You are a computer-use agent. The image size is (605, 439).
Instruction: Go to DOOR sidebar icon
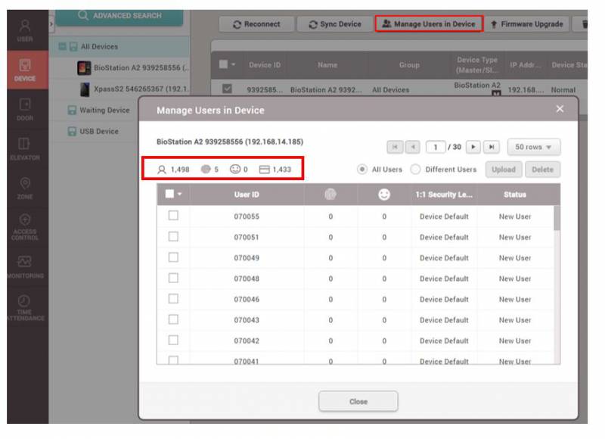(24, 108)
